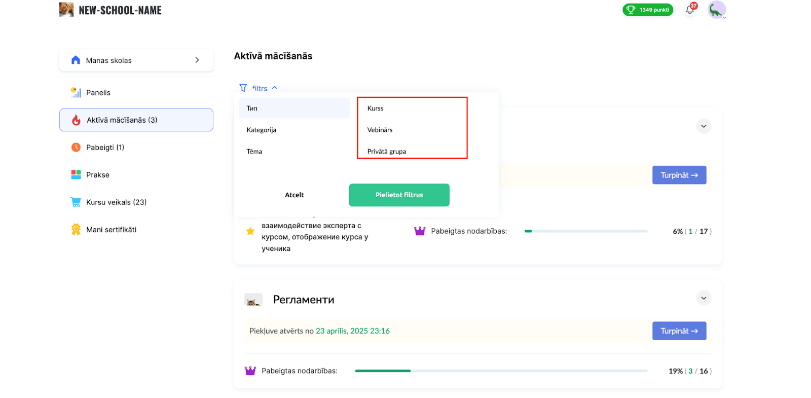Open Mani sertifikāti page

[111, 230]
